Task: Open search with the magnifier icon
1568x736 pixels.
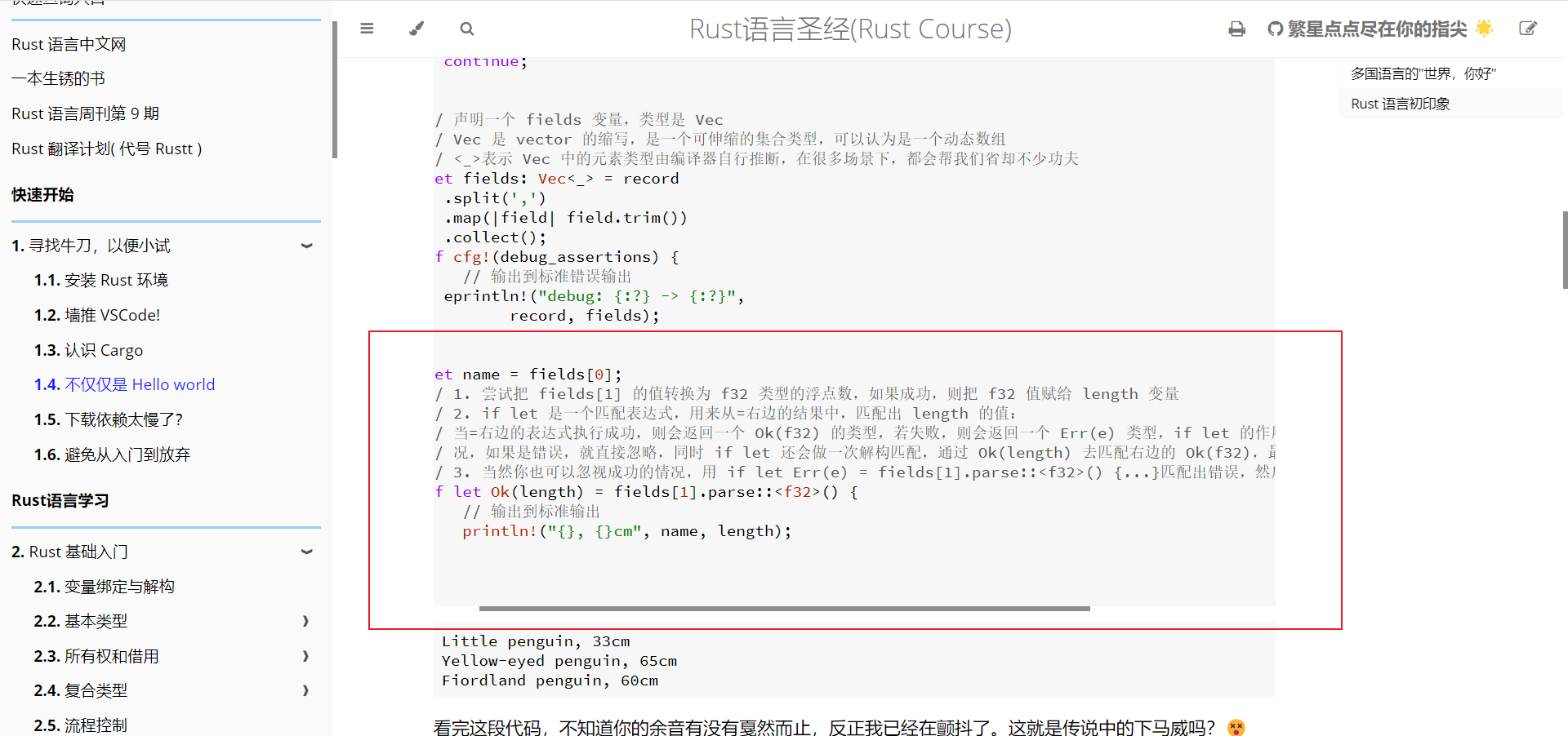Action: click(x=466, y=29)
